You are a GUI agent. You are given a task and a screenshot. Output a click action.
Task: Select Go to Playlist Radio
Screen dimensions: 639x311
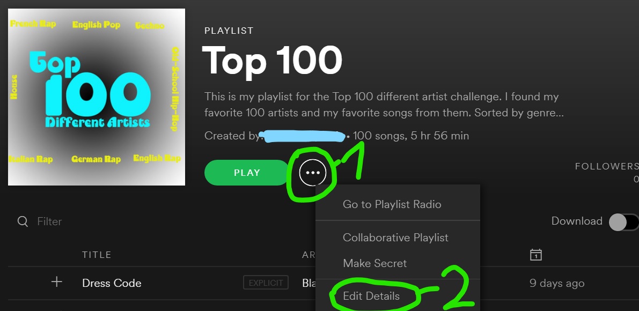[x=392, y=204]
